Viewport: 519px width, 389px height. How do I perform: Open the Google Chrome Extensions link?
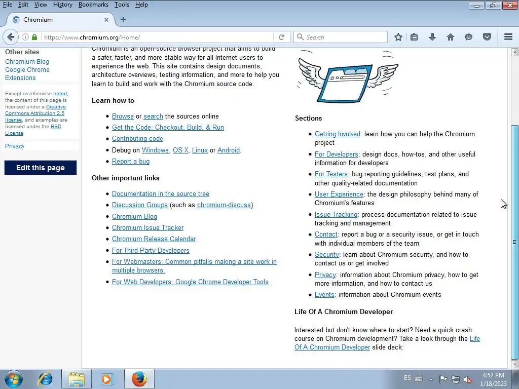click(27, 74)
